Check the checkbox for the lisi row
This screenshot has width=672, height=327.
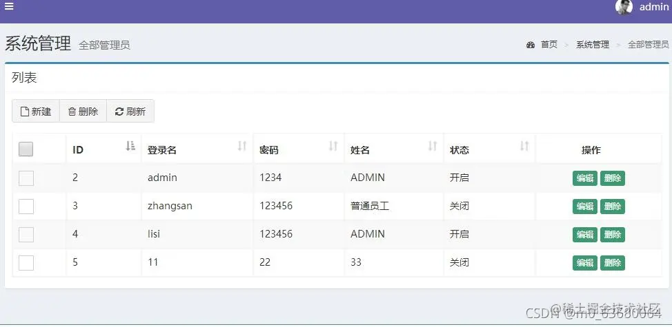26,235
